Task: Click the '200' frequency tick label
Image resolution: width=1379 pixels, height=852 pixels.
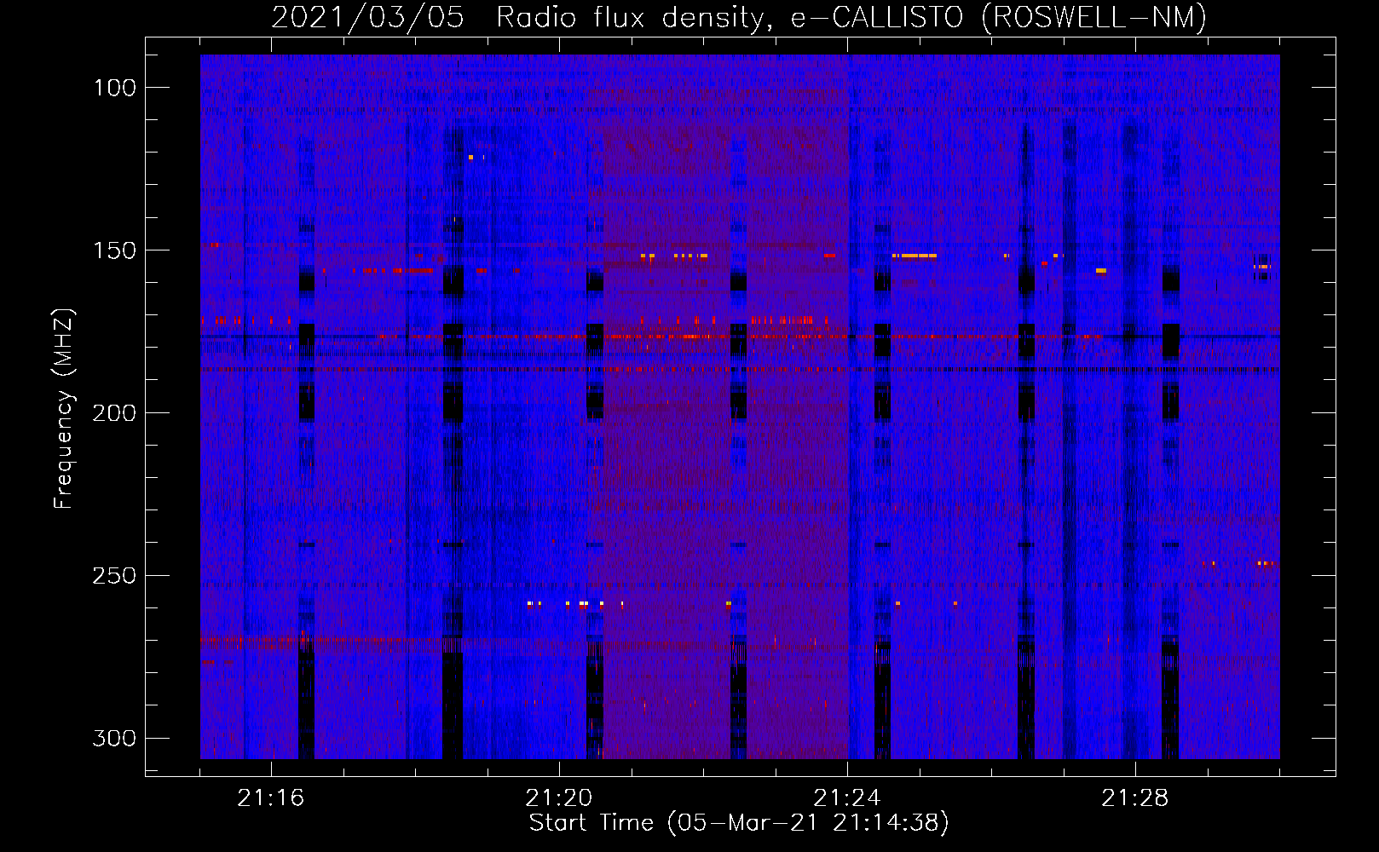Action: click(x=113, y=413)
